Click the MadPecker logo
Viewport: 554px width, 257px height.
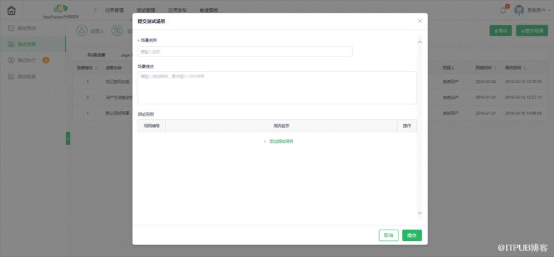pos(61,8)
